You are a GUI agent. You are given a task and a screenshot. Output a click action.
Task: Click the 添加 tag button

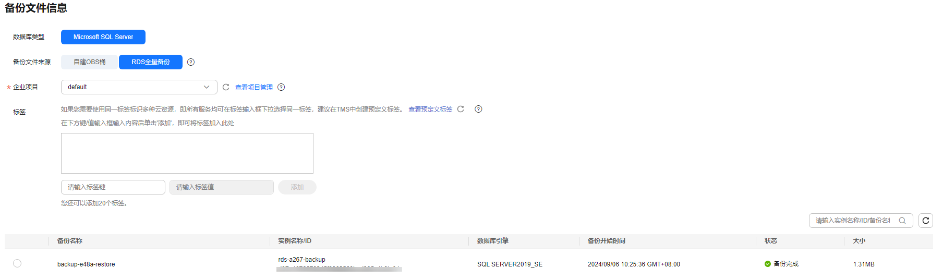tap(297, 187)
